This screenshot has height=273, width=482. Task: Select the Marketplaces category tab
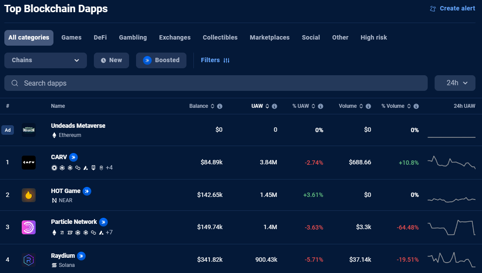pos(269,37)
